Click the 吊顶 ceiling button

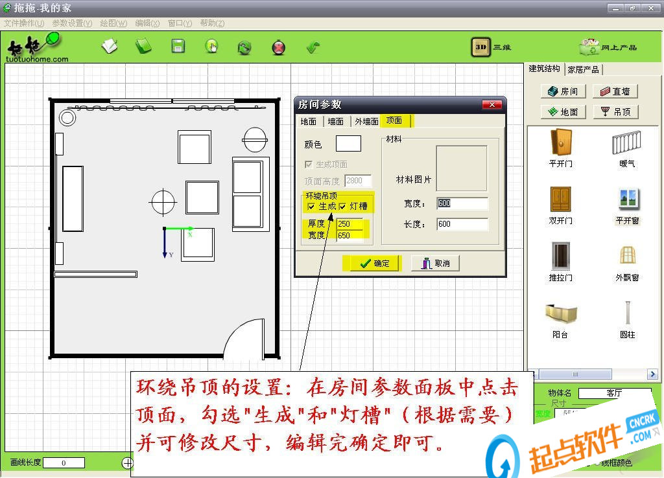[615, 112]
